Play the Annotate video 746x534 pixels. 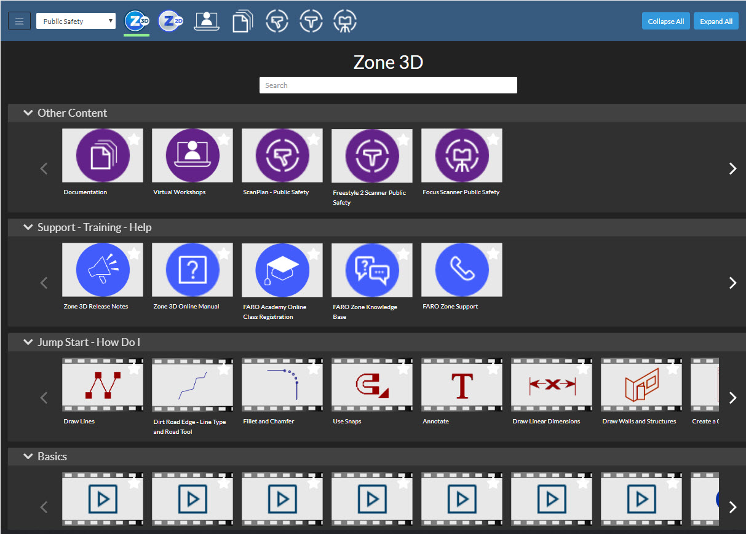click(462, 385)
